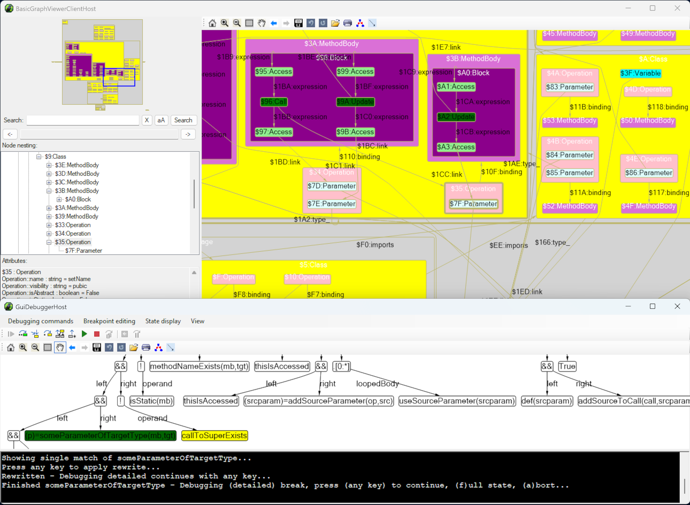Screen dimensions: 690x505
Task: Expand the $3C:MethodBody tree node
Action: (x=49, y=182)
